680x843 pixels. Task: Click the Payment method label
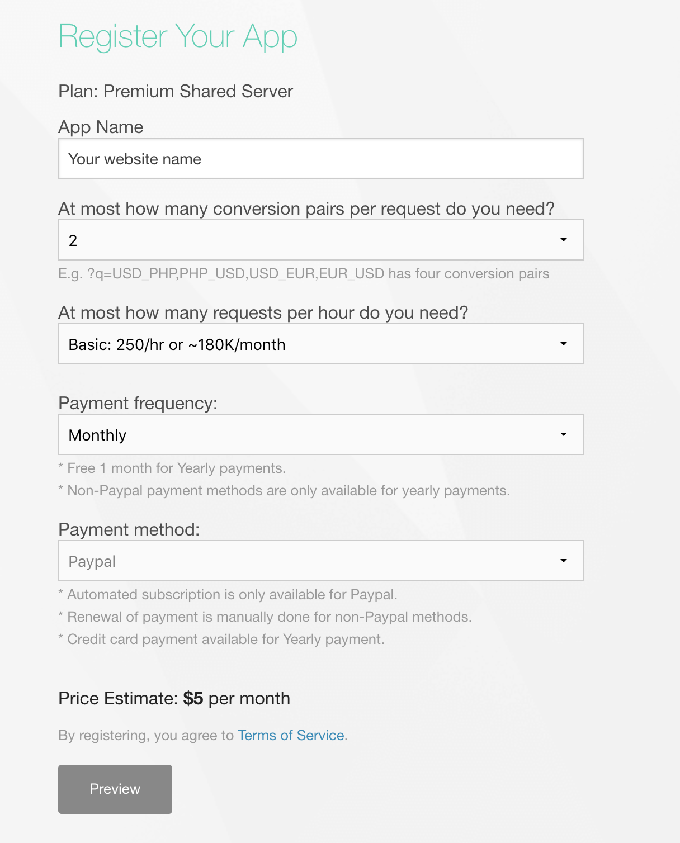(x=129, y=529)
